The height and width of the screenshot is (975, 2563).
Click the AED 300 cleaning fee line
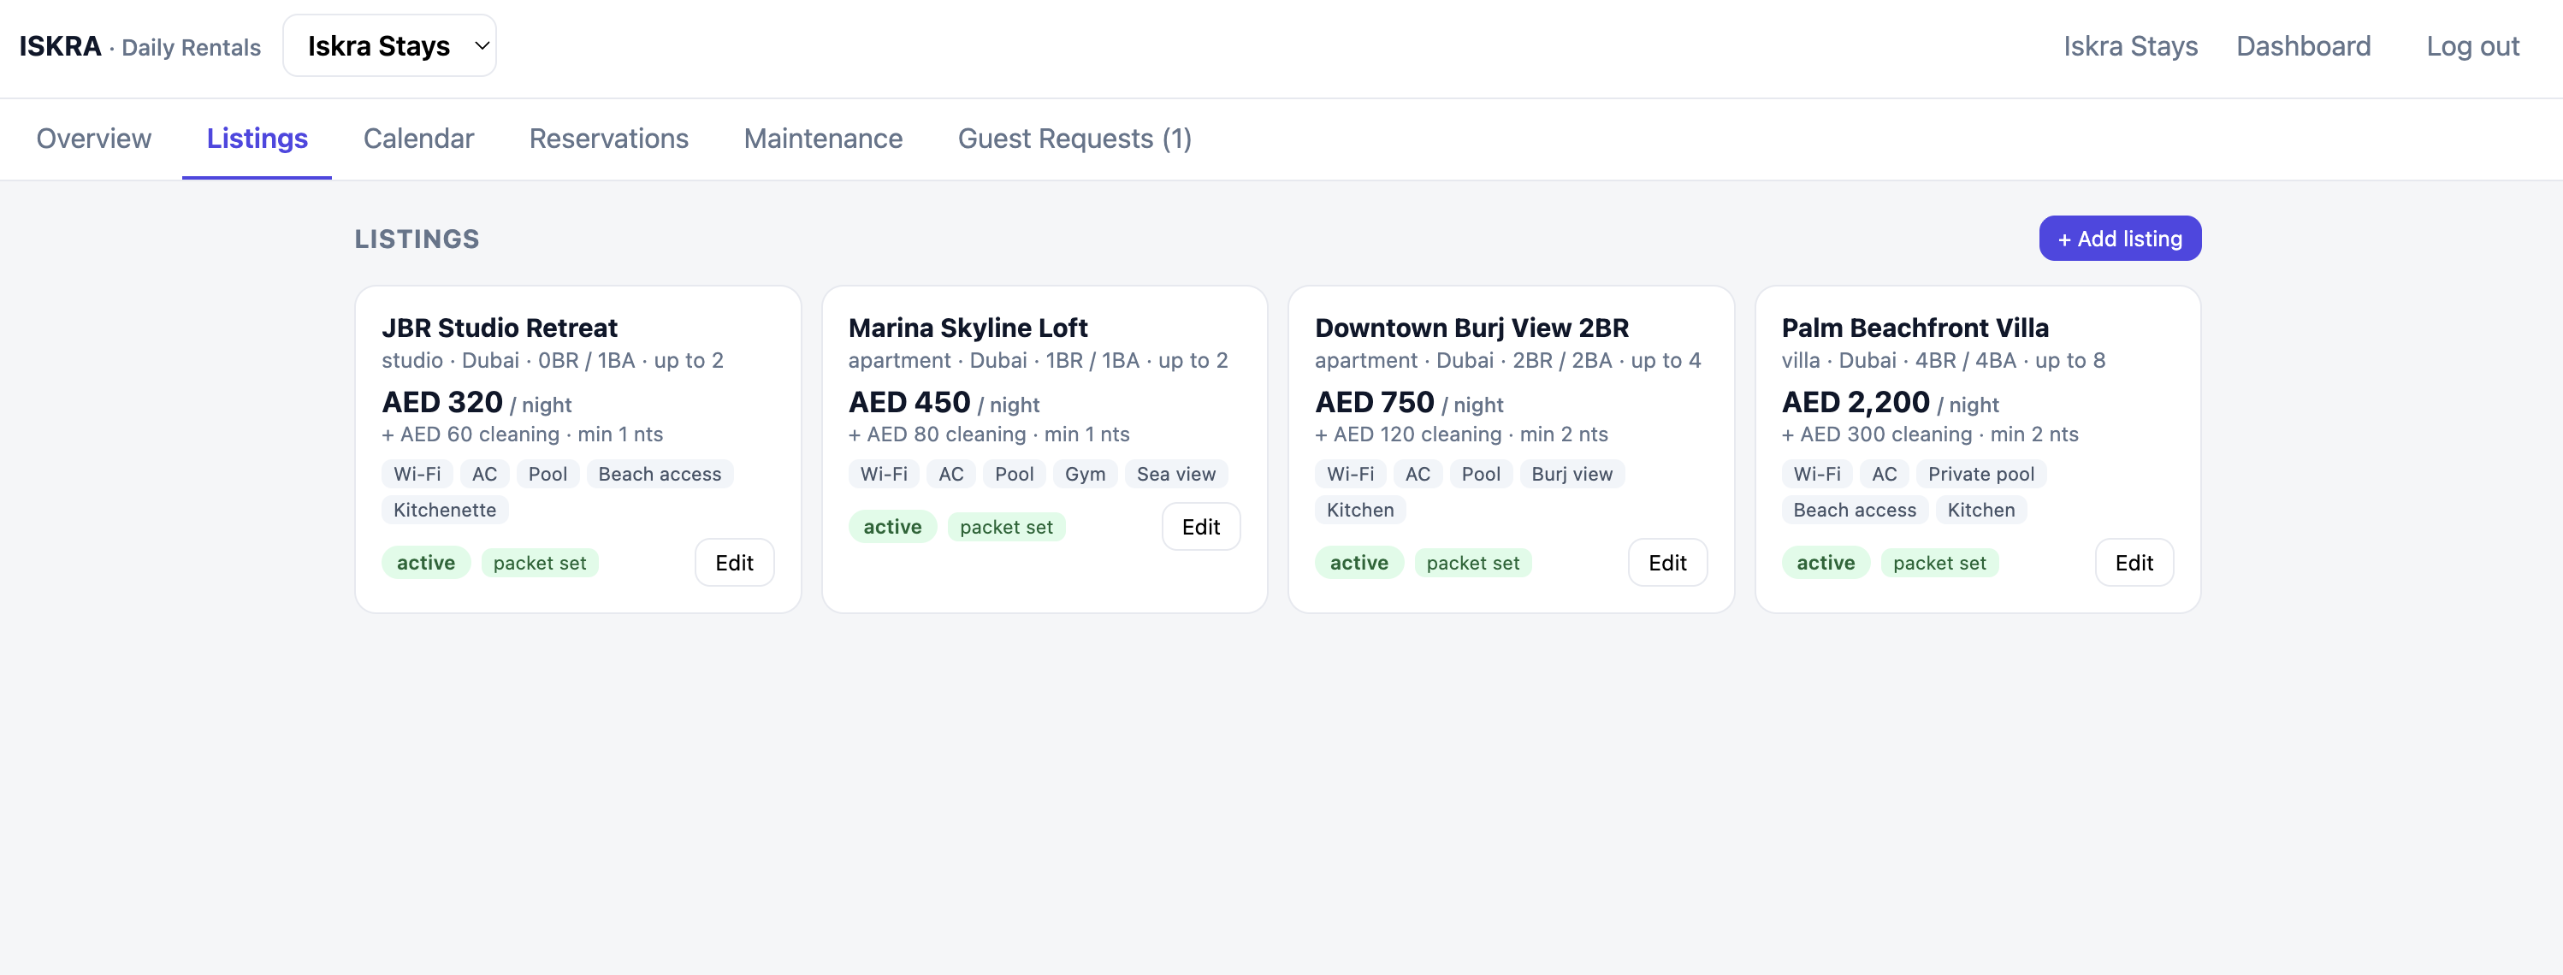1930,434
